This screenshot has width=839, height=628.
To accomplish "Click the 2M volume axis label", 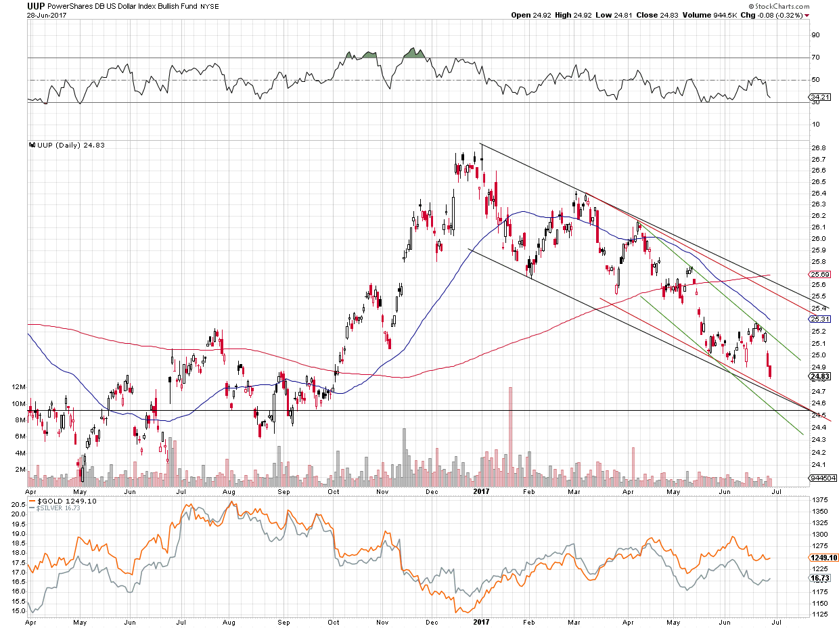I will coord(21,470).
